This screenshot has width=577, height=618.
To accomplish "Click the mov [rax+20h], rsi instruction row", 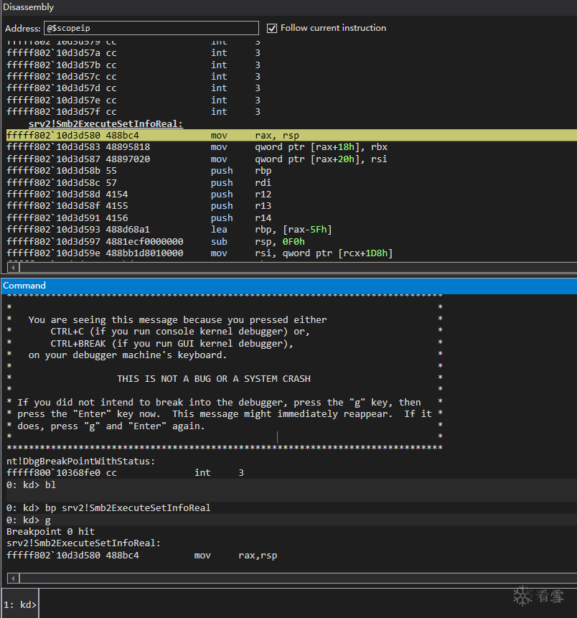I will click(x=197, y=159).
